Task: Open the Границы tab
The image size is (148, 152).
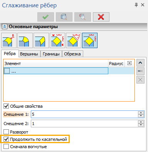Action: point(51,54)
